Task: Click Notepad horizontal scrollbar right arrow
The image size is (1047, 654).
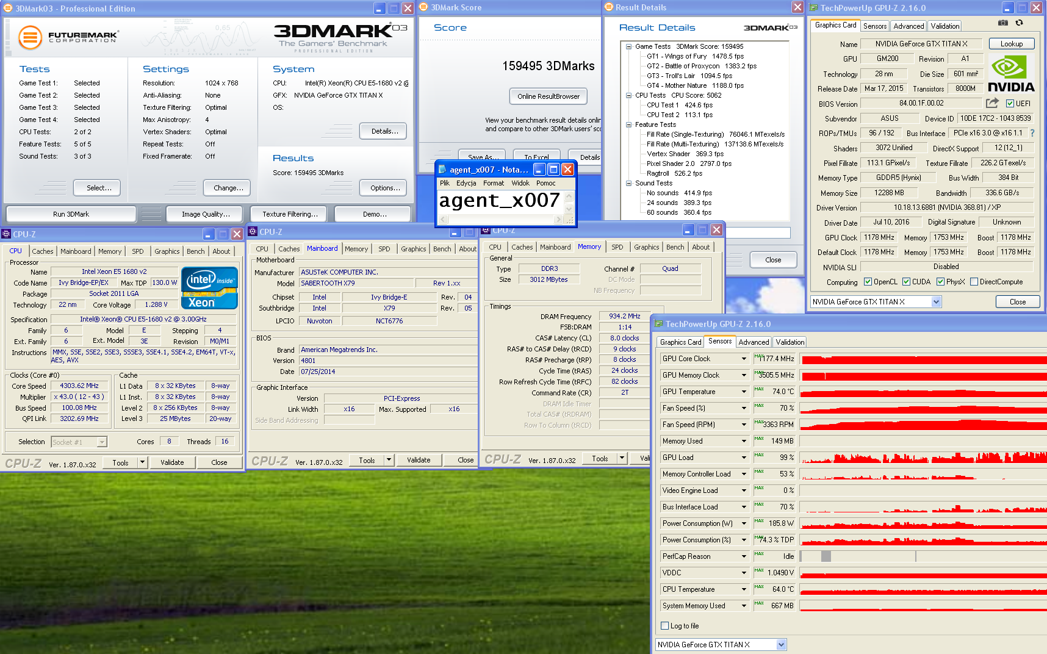Action: [x=558, y=219]
